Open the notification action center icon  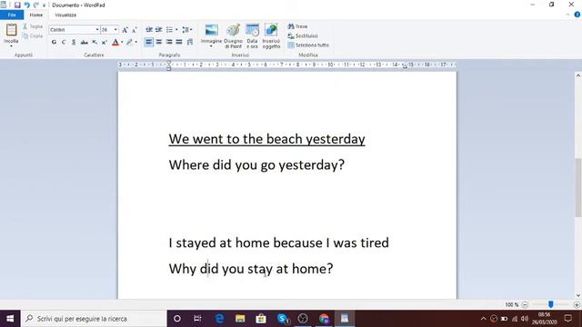(x=567, y=319)
